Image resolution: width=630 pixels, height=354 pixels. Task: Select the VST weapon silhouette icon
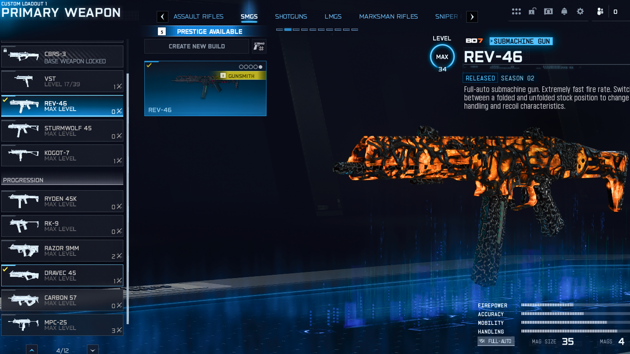[x=24, y=81]
